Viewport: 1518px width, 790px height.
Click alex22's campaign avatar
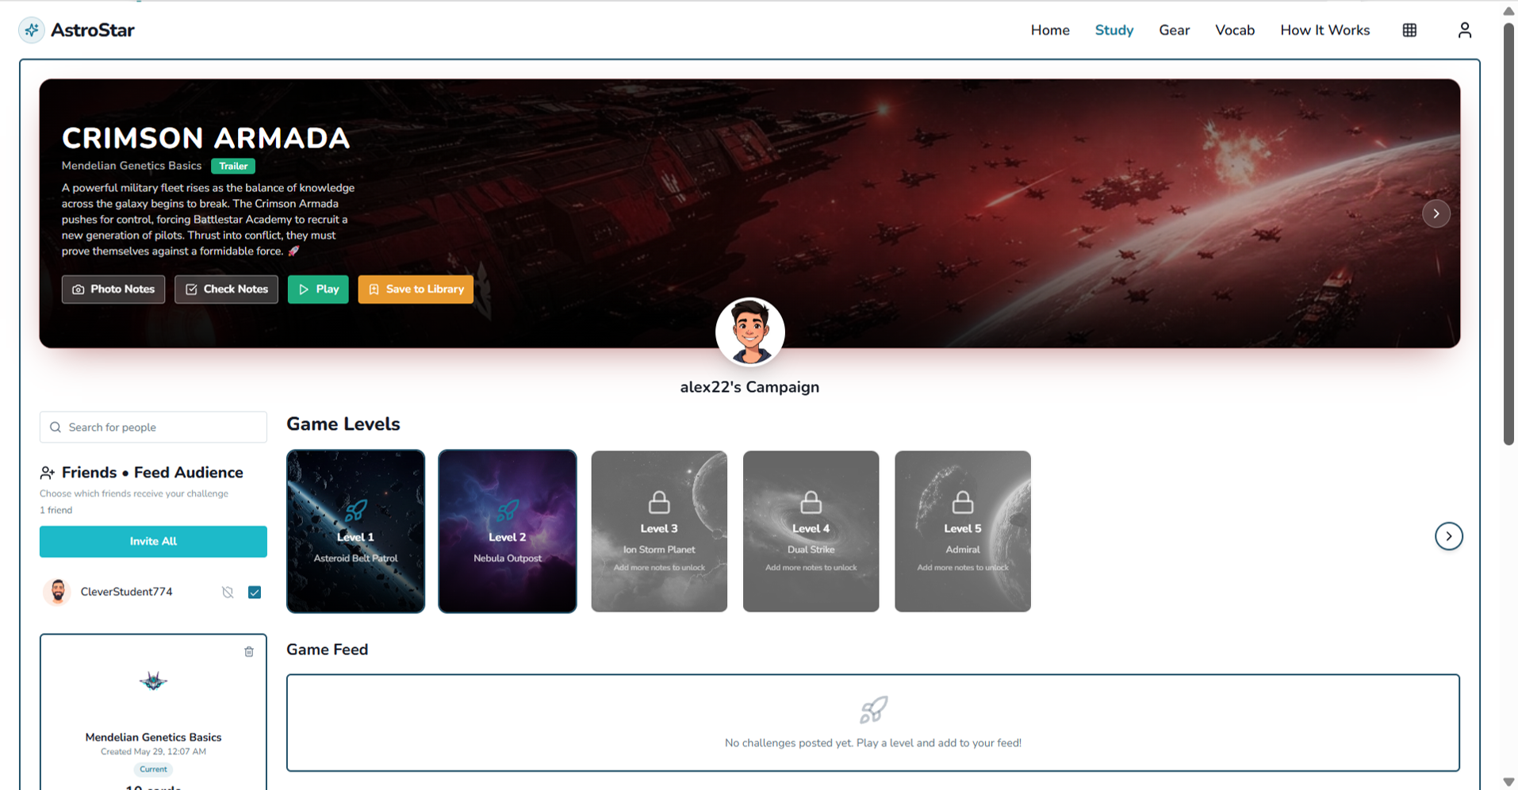click(750, 332)
